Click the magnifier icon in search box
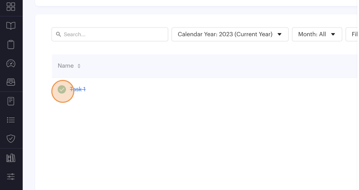The width and height of the screenshot is (359, 190). click(59, 34)
